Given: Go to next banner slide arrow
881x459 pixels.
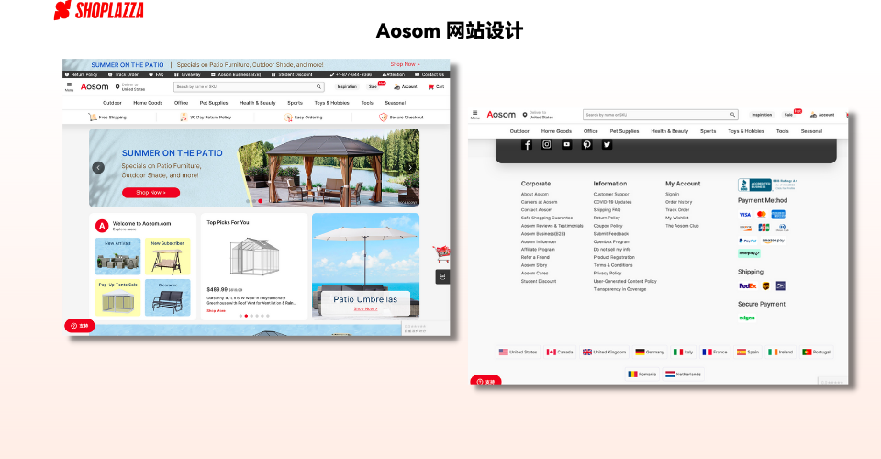Looking at the screenshot, I should (x=411, y=167).
